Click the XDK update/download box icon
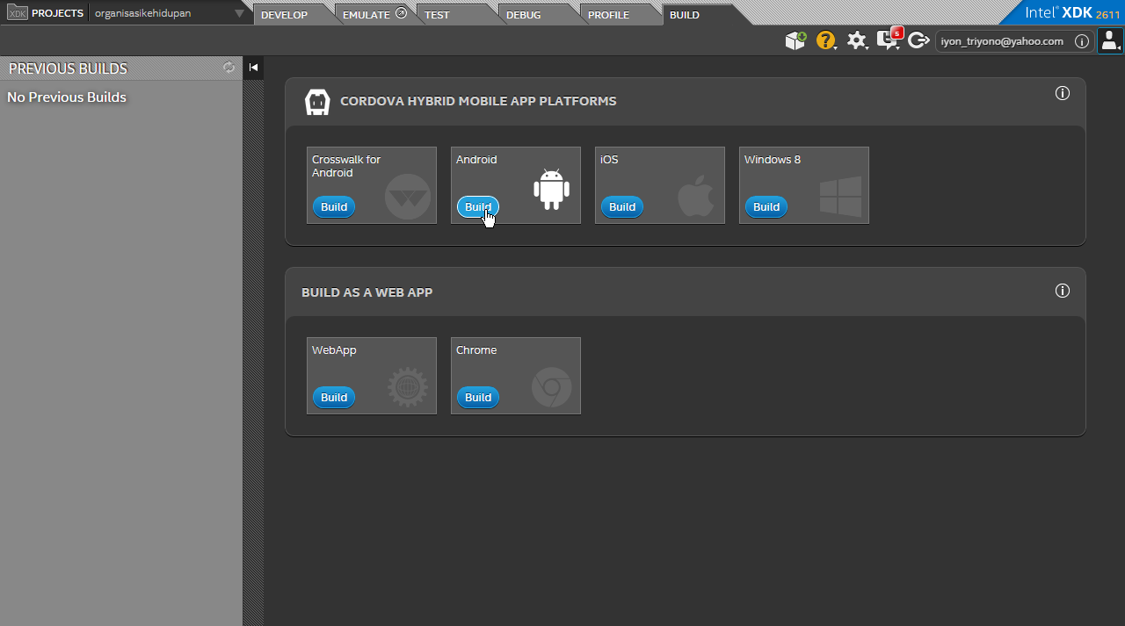Screen dimensions: 1125x626 (x=795, y=40)
